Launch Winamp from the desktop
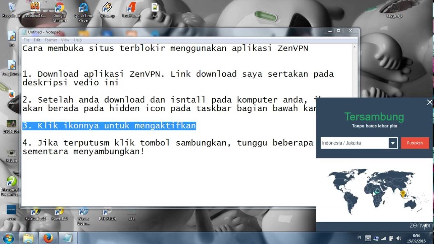Image resolution: width=434 pixels, height=244 pixels. click(x=107, y=9)
